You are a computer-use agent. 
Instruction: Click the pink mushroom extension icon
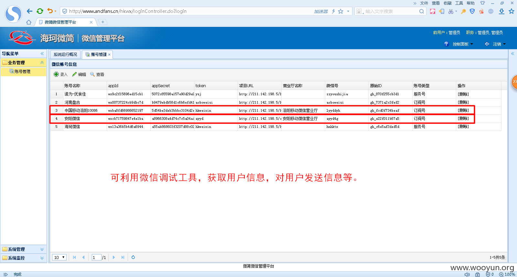coord(433,11)
